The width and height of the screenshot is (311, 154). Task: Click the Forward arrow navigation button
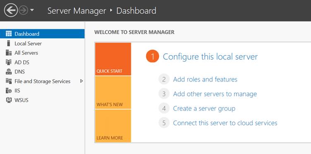pos(24,10)
